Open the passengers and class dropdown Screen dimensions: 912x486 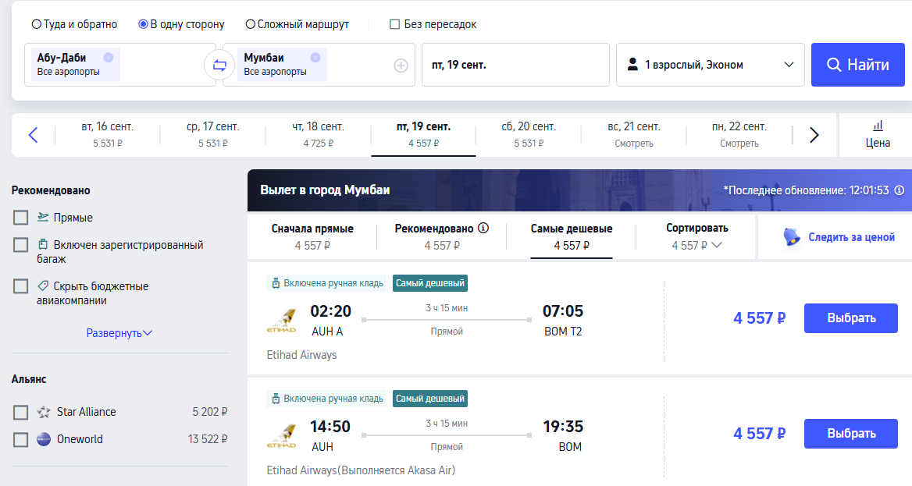(x=711, y=65)
